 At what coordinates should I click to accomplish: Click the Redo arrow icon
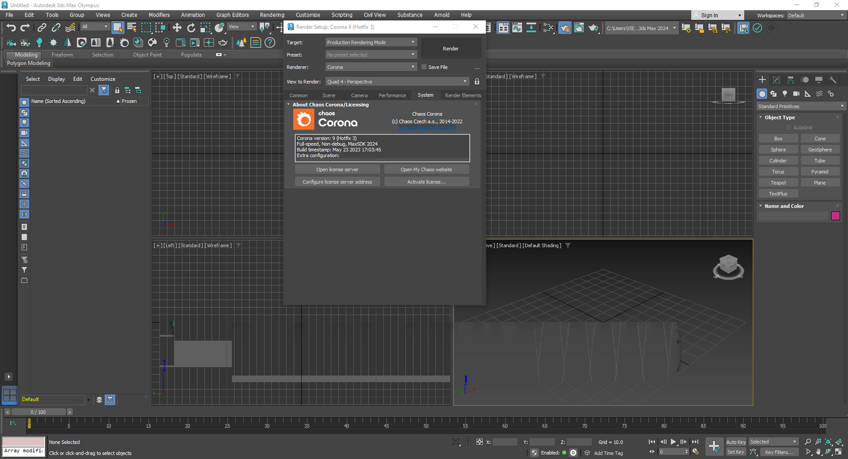click(x=25, y=28)
